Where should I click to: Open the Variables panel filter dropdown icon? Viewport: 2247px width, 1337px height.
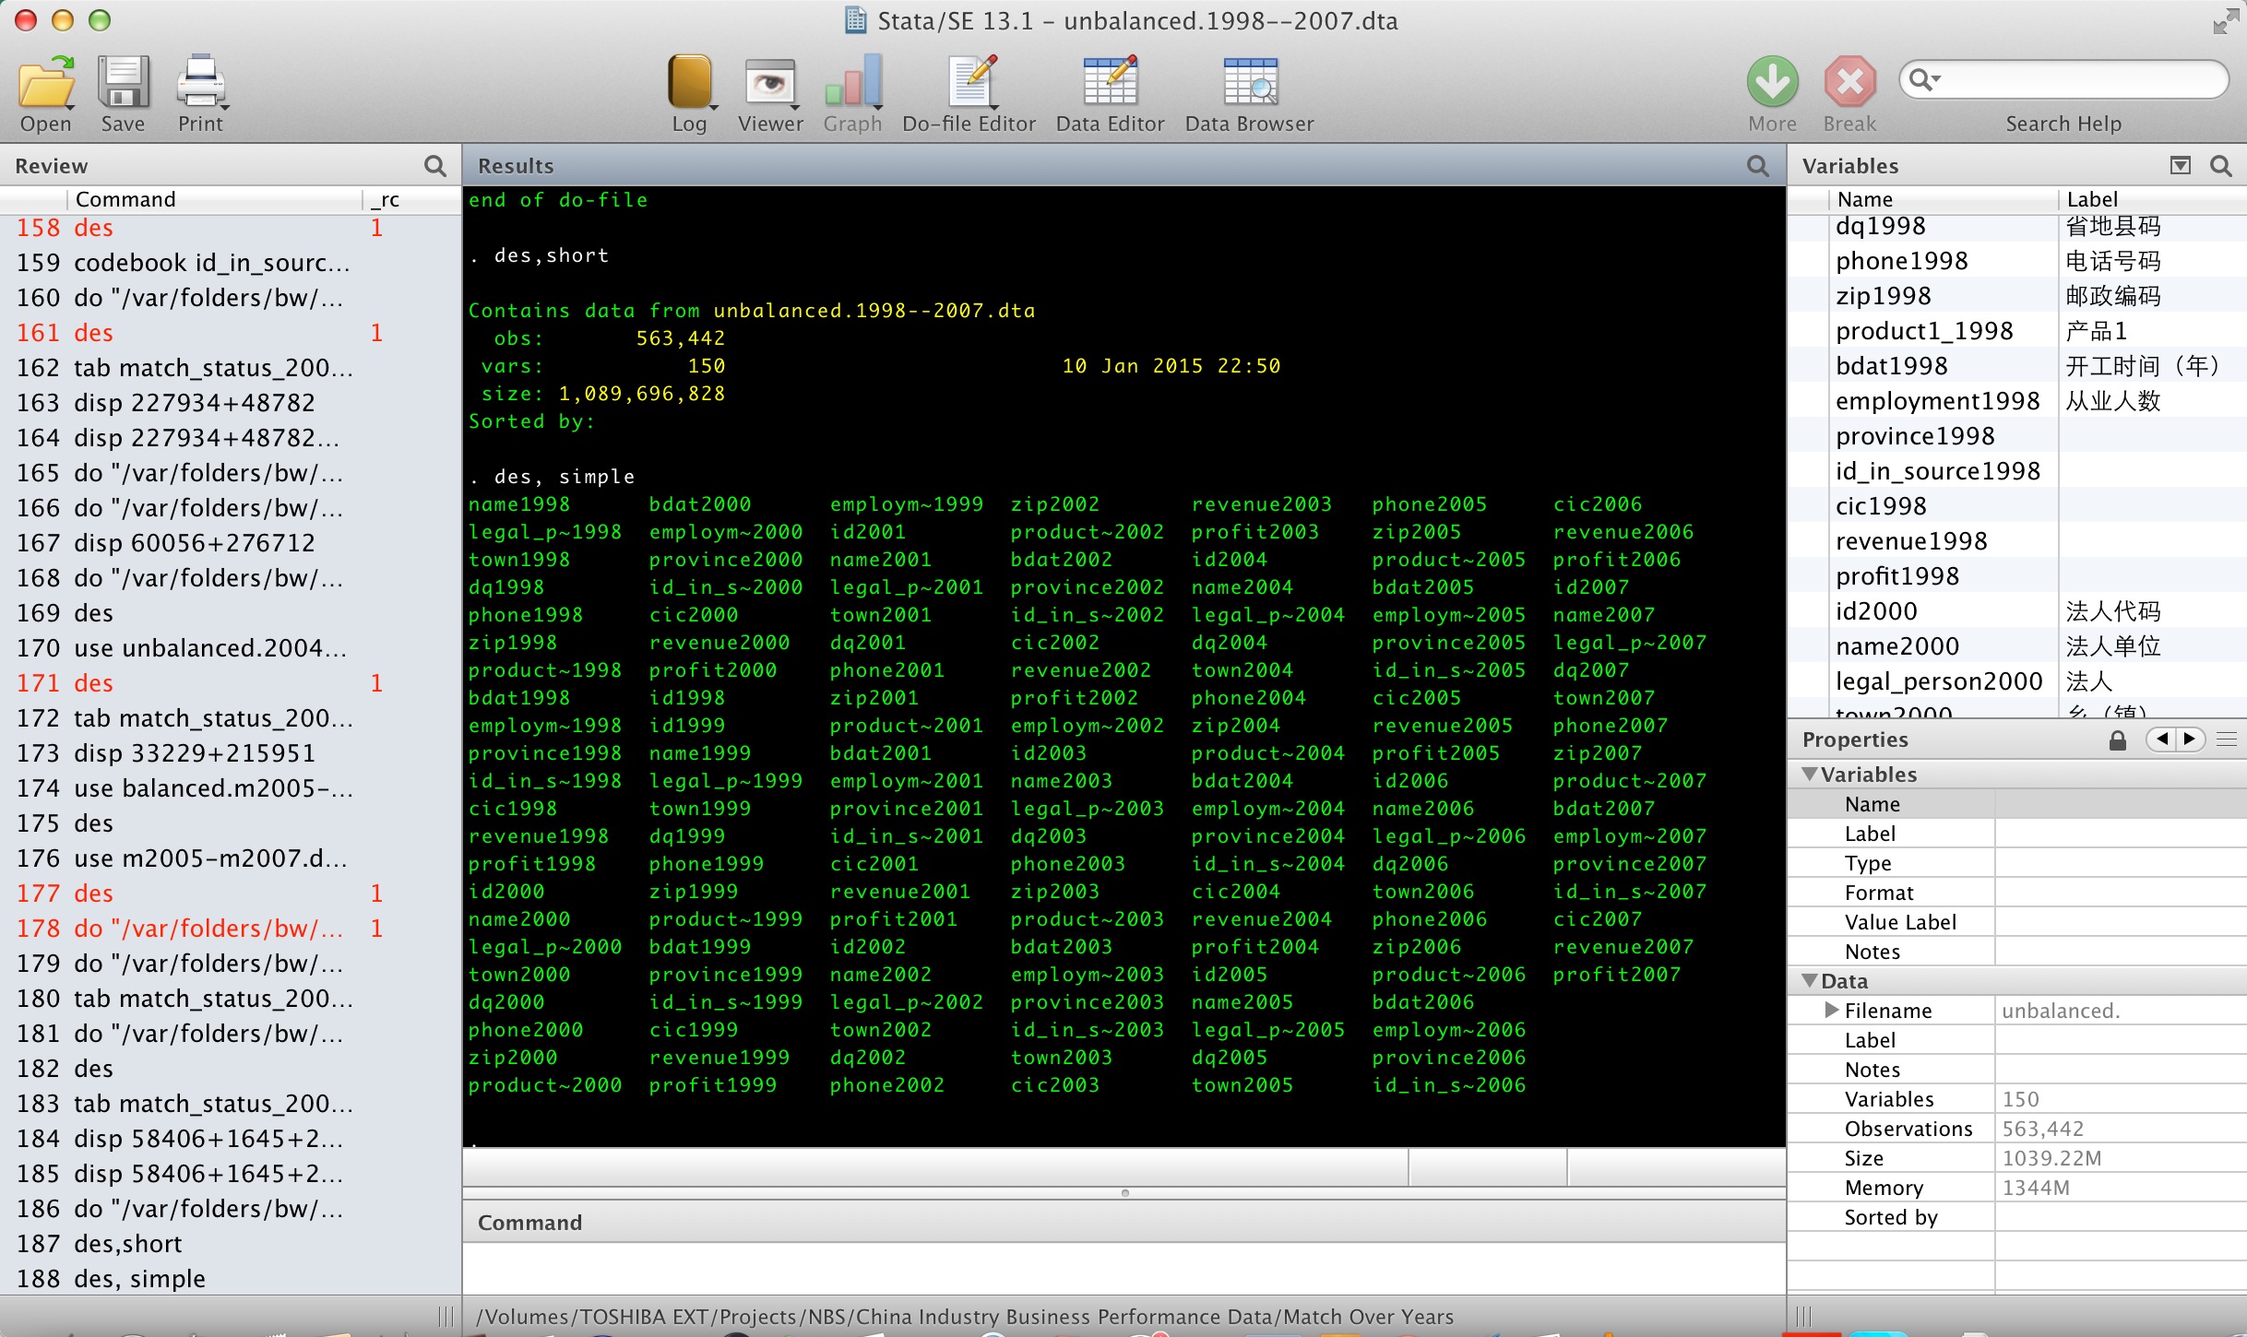pyautogui.click(x=2180, y=166)
